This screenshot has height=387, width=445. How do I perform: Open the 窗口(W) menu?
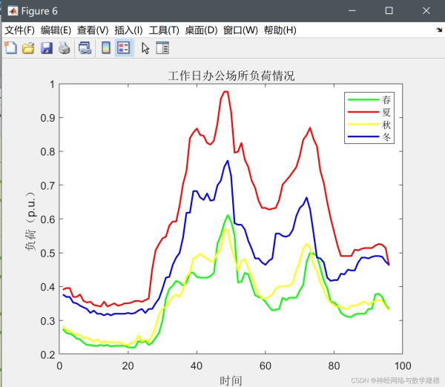coord(240,30)
